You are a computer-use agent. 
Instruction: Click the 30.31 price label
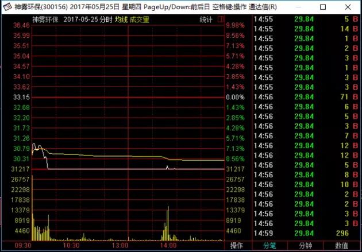click(x=21, y=159)
